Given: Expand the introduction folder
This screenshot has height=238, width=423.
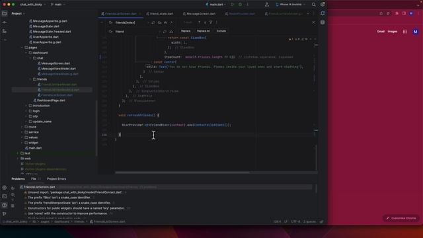Looking at the screenshot, I should [26, 106].
